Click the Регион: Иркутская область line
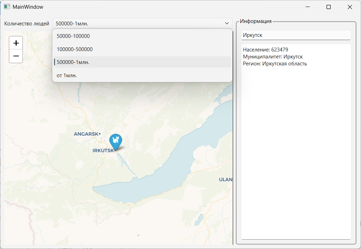Viewport: 361px width, 249px height. point(275,64)
